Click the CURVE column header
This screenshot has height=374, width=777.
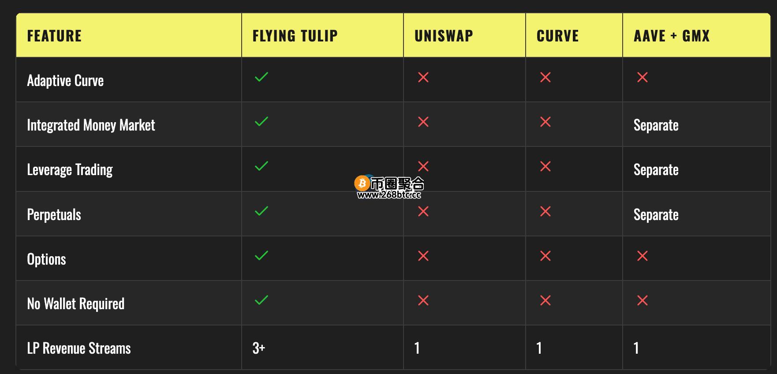click(x=557, y=36)
